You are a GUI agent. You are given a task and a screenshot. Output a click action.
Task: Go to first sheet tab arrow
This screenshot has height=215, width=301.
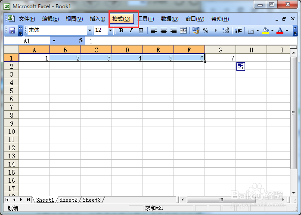tap(7, 200)
